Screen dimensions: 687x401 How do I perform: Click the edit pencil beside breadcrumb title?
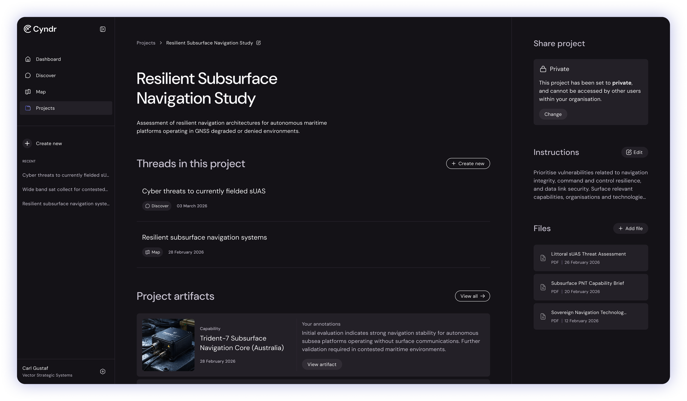coord(258,43)
